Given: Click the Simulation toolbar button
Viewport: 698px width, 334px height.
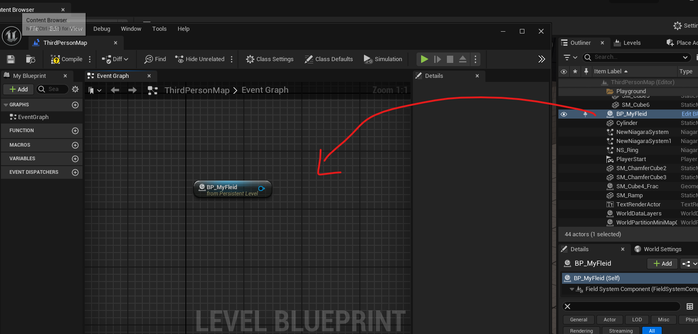Looking at the screenshot, I should (x=383, y=59).
